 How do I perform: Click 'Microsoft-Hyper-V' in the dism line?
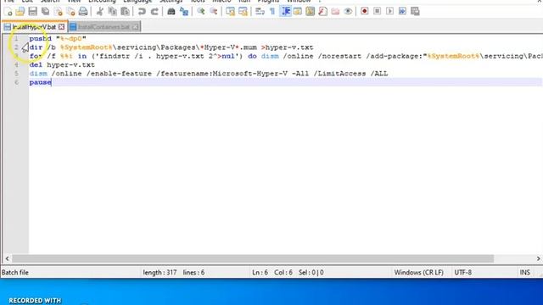(249, 74)
